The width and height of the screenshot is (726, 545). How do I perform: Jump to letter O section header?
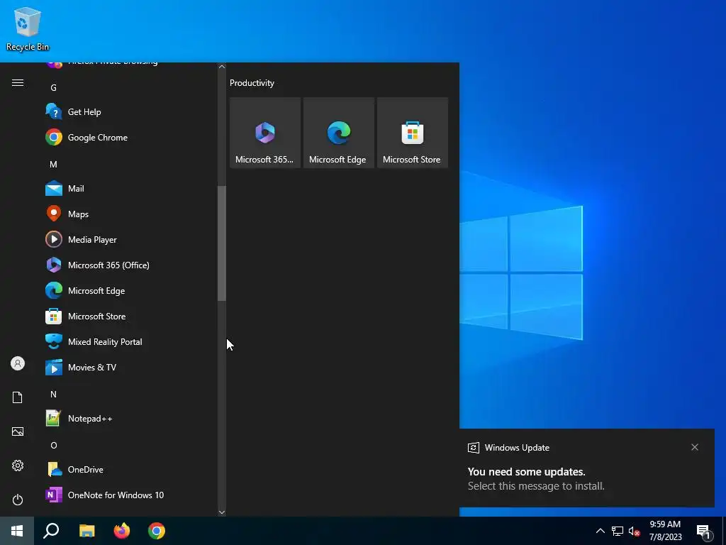(54, 445)
